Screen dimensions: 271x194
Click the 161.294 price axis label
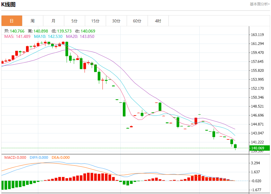tap(257, 44)
